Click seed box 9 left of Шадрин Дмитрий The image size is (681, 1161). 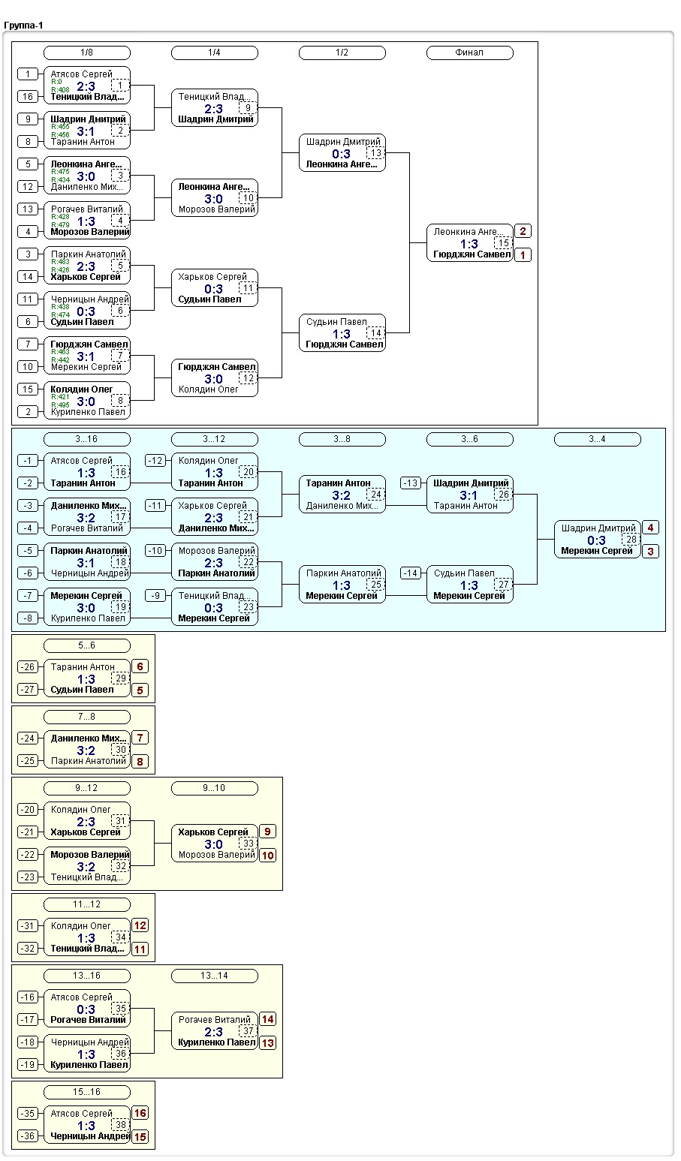pos(28,119)
